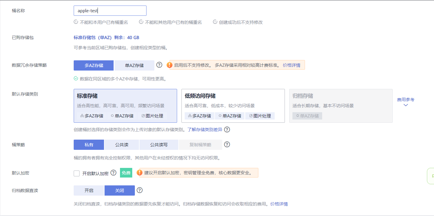This screenshot has width=434, height=216.
Task: Click the help icon next to archive direct read
Action: pyautogui.click(x=140, y=190)
